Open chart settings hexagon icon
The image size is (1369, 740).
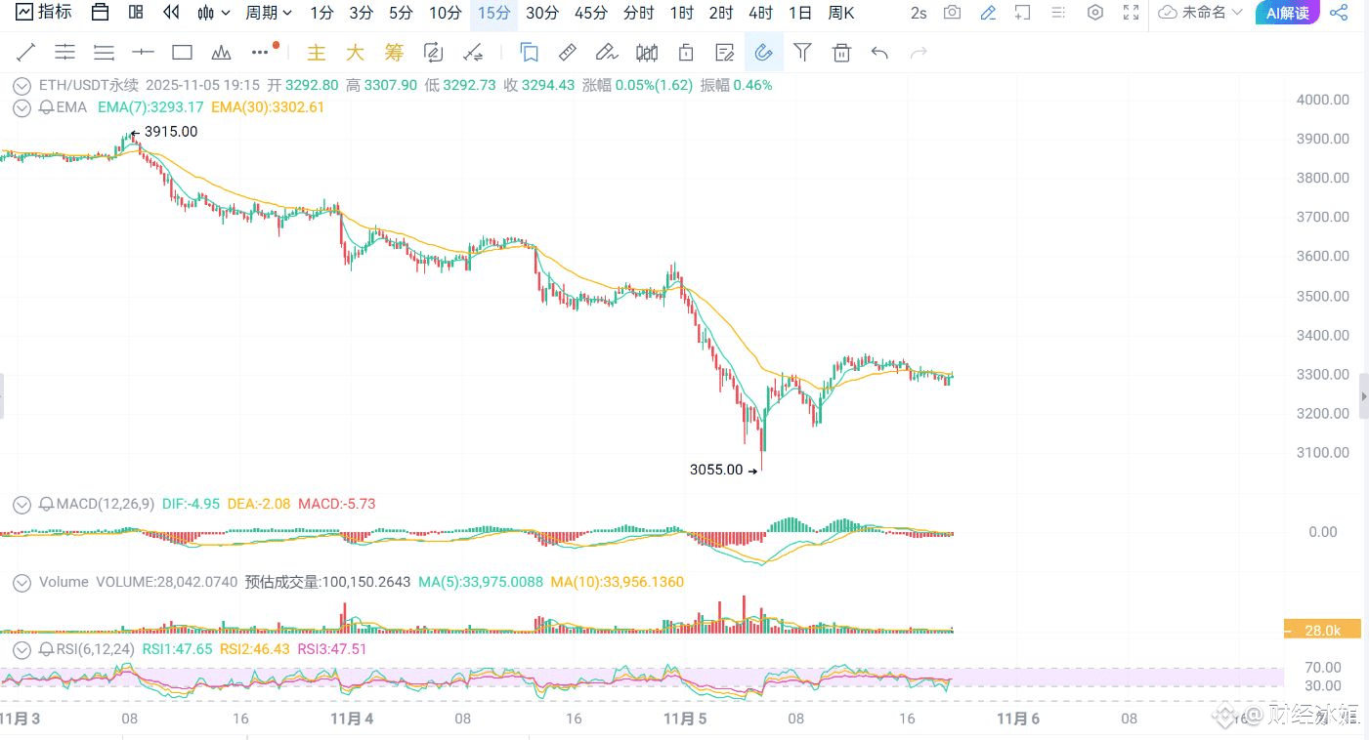point(1095,13)
